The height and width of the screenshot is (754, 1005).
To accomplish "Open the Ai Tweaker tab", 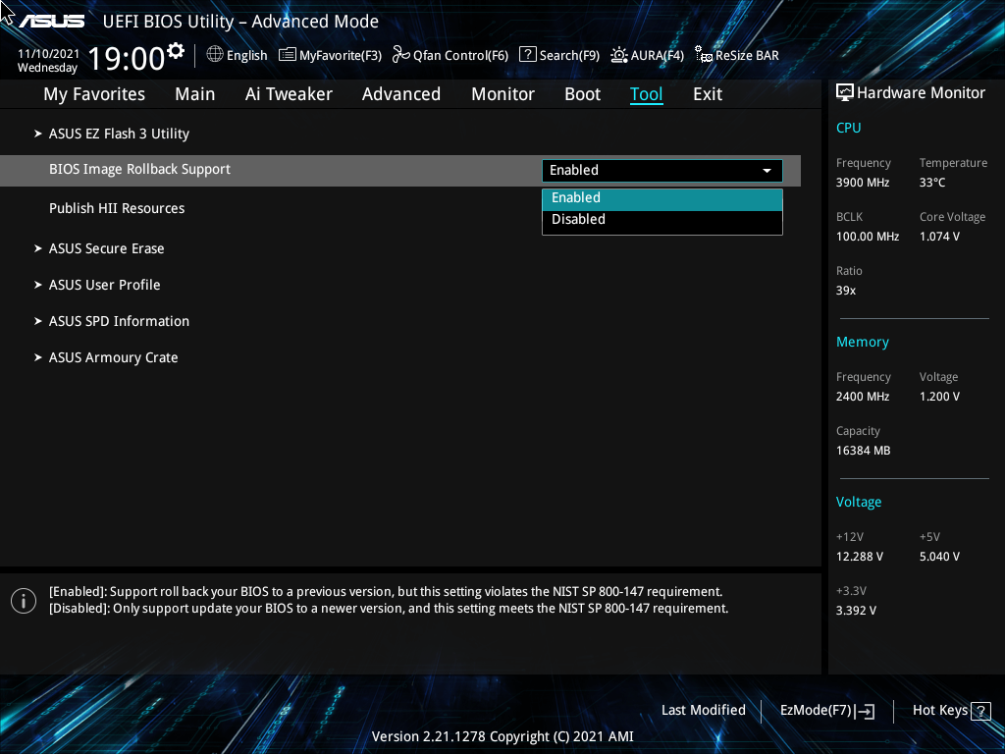I will (289, 94).
